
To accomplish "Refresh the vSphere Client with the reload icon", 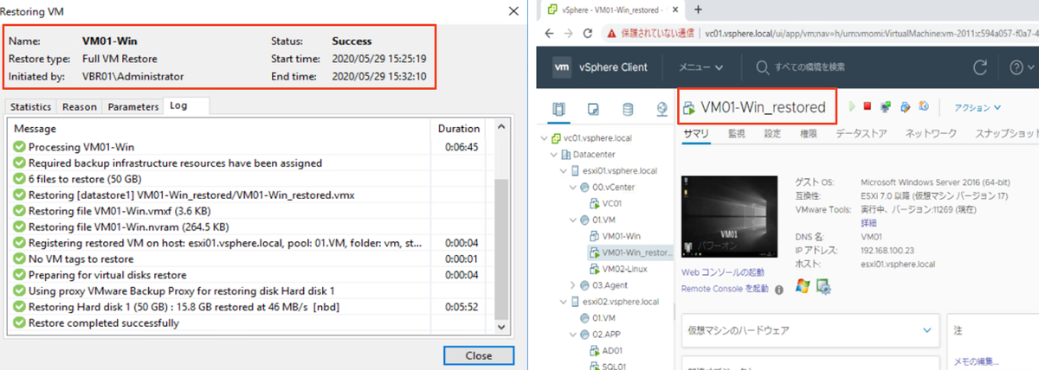I will 981,67.
